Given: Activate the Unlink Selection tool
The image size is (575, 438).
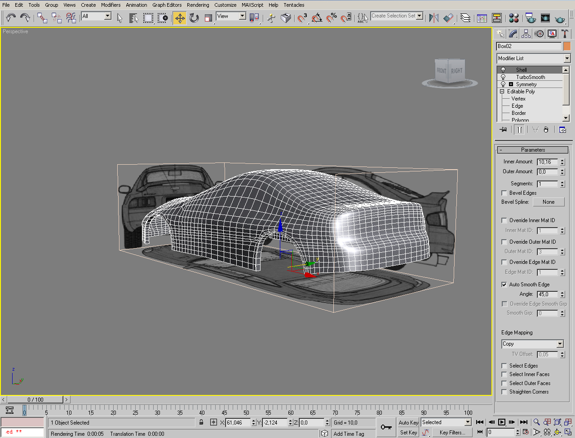Looking at the screenshot, I should pyautogui.click(x=57, y=18).
